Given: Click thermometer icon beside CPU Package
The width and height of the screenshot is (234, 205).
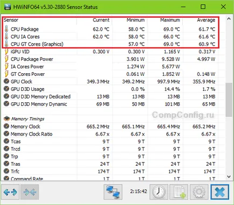Looking at the screenshot, I should click(x=6, y=29).
